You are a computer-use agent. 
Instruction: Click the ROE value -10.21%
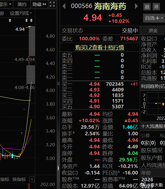128,166
